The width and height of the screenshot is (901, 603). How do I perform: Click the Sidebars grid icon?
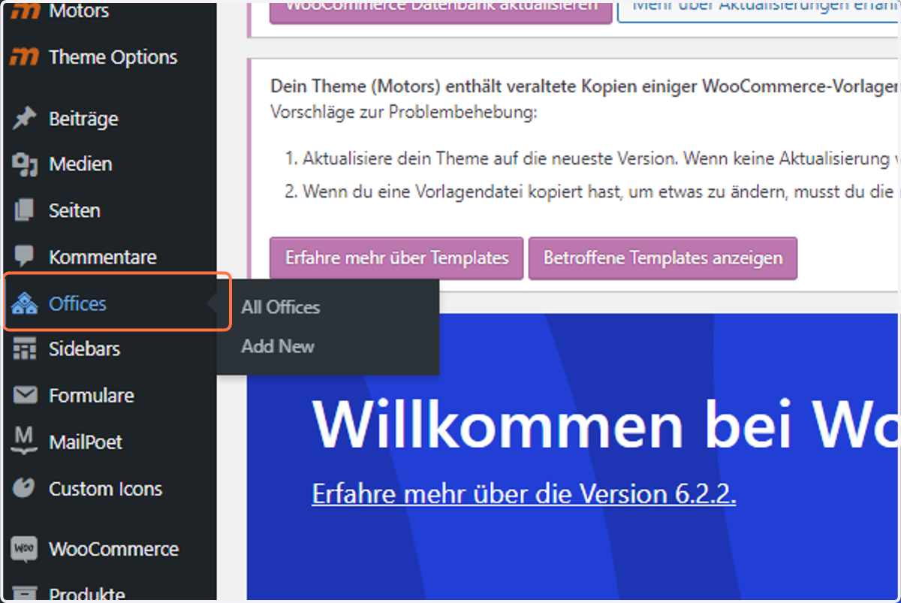pyautogui.click(x=25, y=349)
